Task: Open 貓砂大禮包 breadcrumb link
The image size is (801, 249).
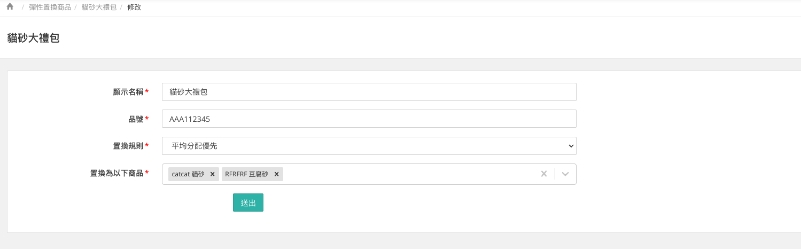Action: (x=99, y=7)
